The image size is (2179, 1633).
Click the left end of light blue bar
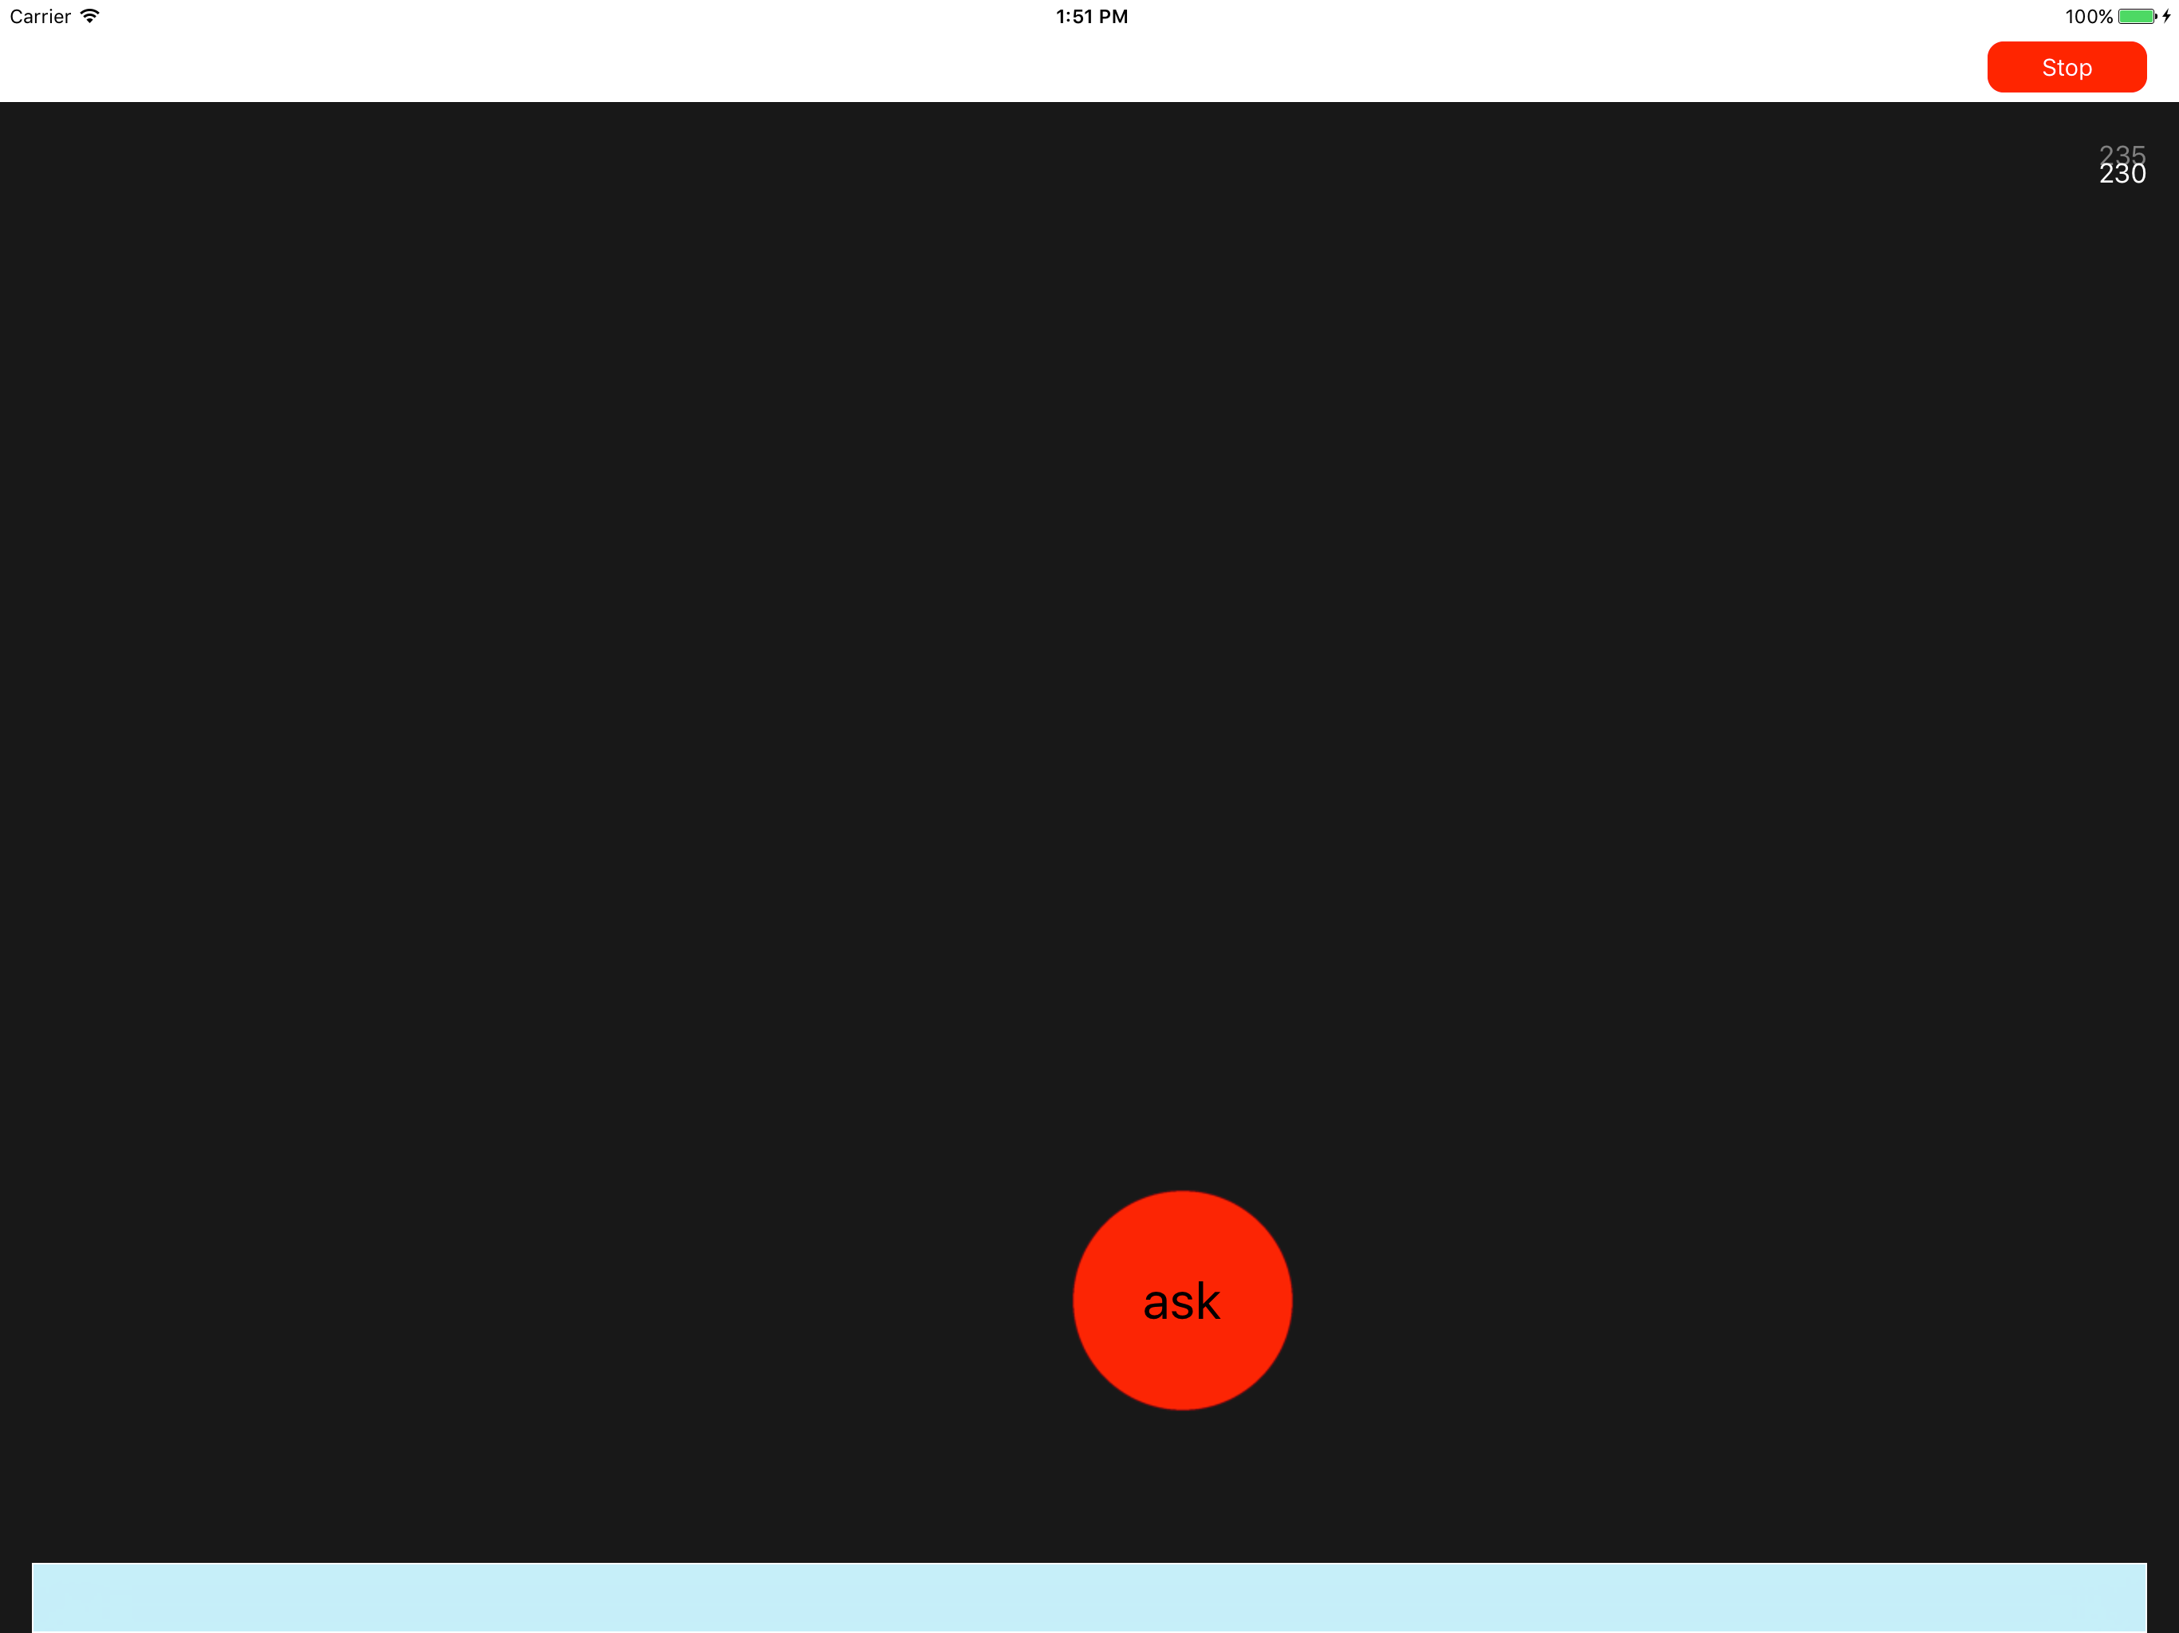[x=59, y=1598]
